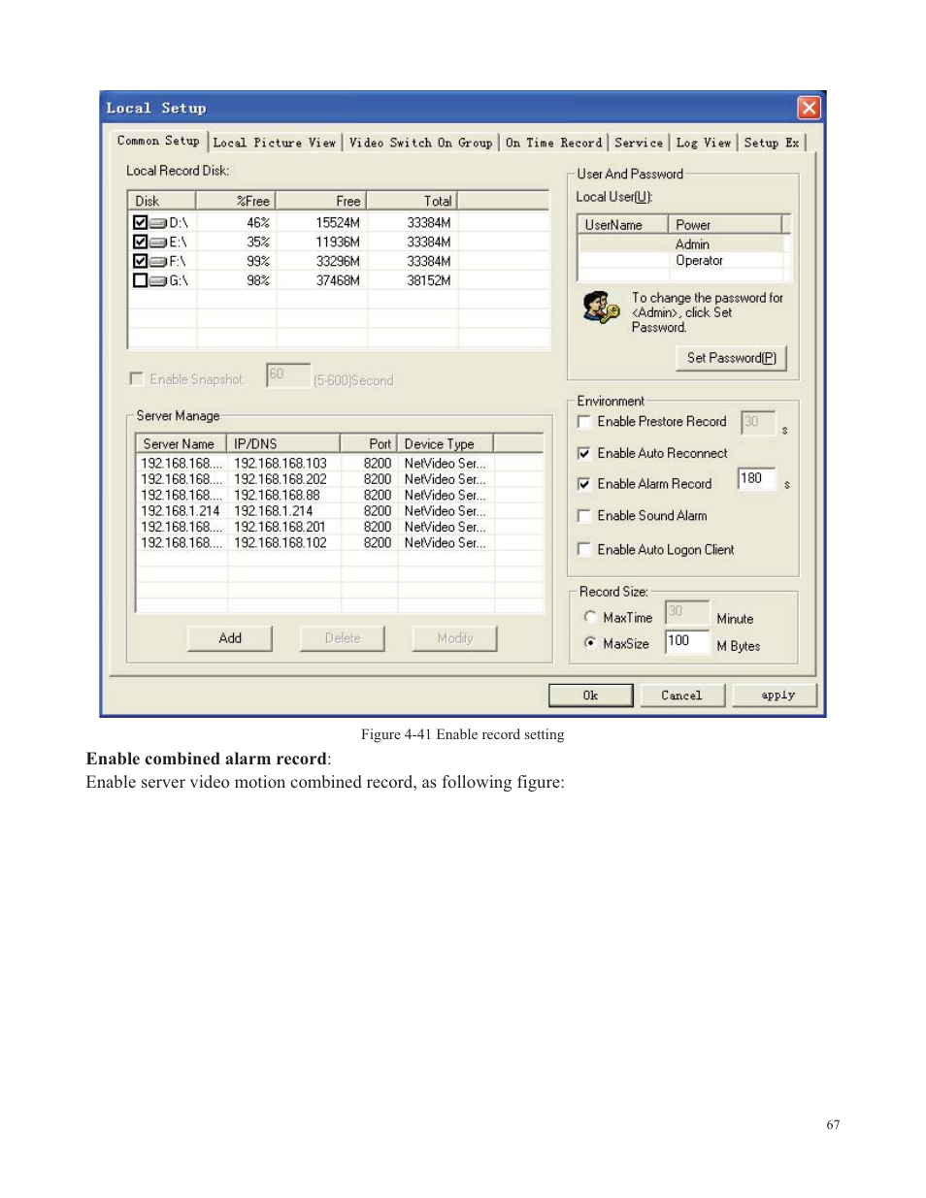926x1198 pixels.
Task: Open the Log View tab
Action: pyautogui.click(x=704, y=144)
